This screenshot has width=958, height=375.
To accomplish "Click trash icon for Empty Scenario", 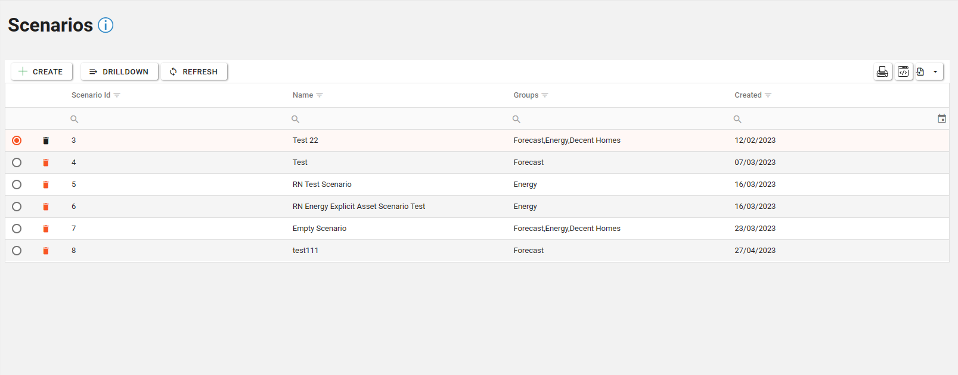I will point(46,229).
